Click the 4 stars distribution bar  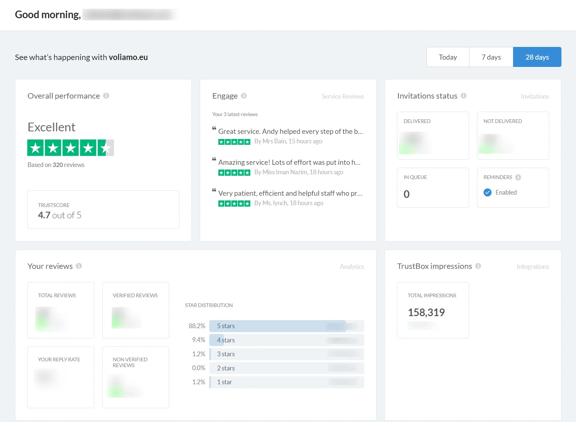tap(287, 340)
